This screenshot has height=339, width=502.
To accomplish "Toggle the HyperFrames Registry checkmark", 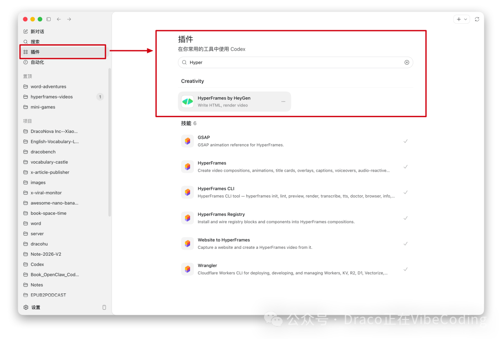I will (x=406, y=218).
